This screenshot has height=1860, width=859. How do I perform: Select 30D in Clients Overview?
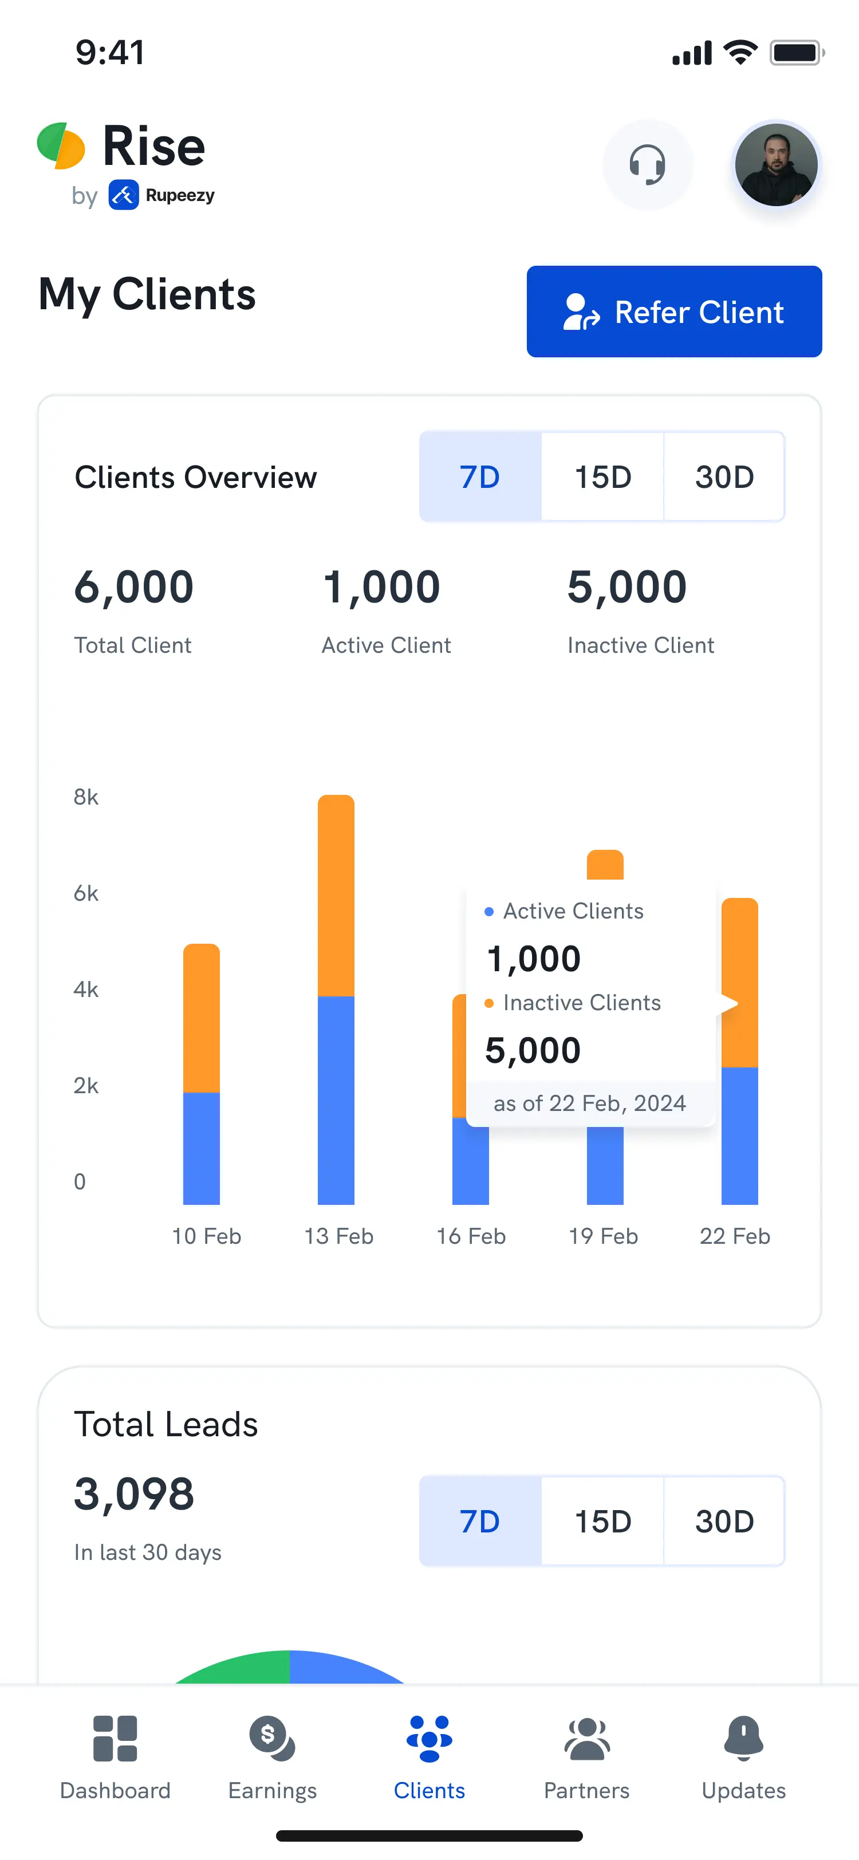[x=724, y=476]
